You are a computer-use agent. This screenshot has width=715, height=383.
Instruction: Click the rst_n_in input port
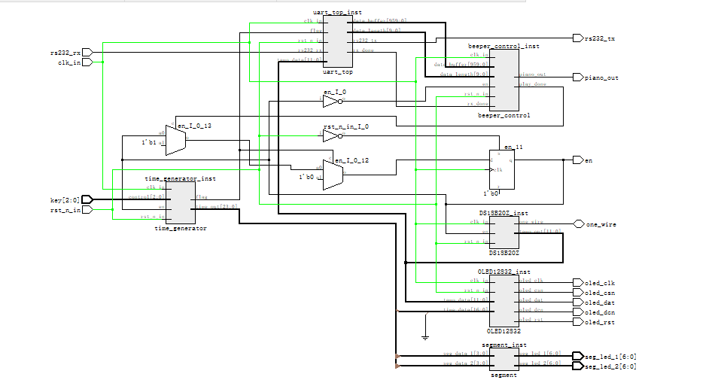coord(87,210)
